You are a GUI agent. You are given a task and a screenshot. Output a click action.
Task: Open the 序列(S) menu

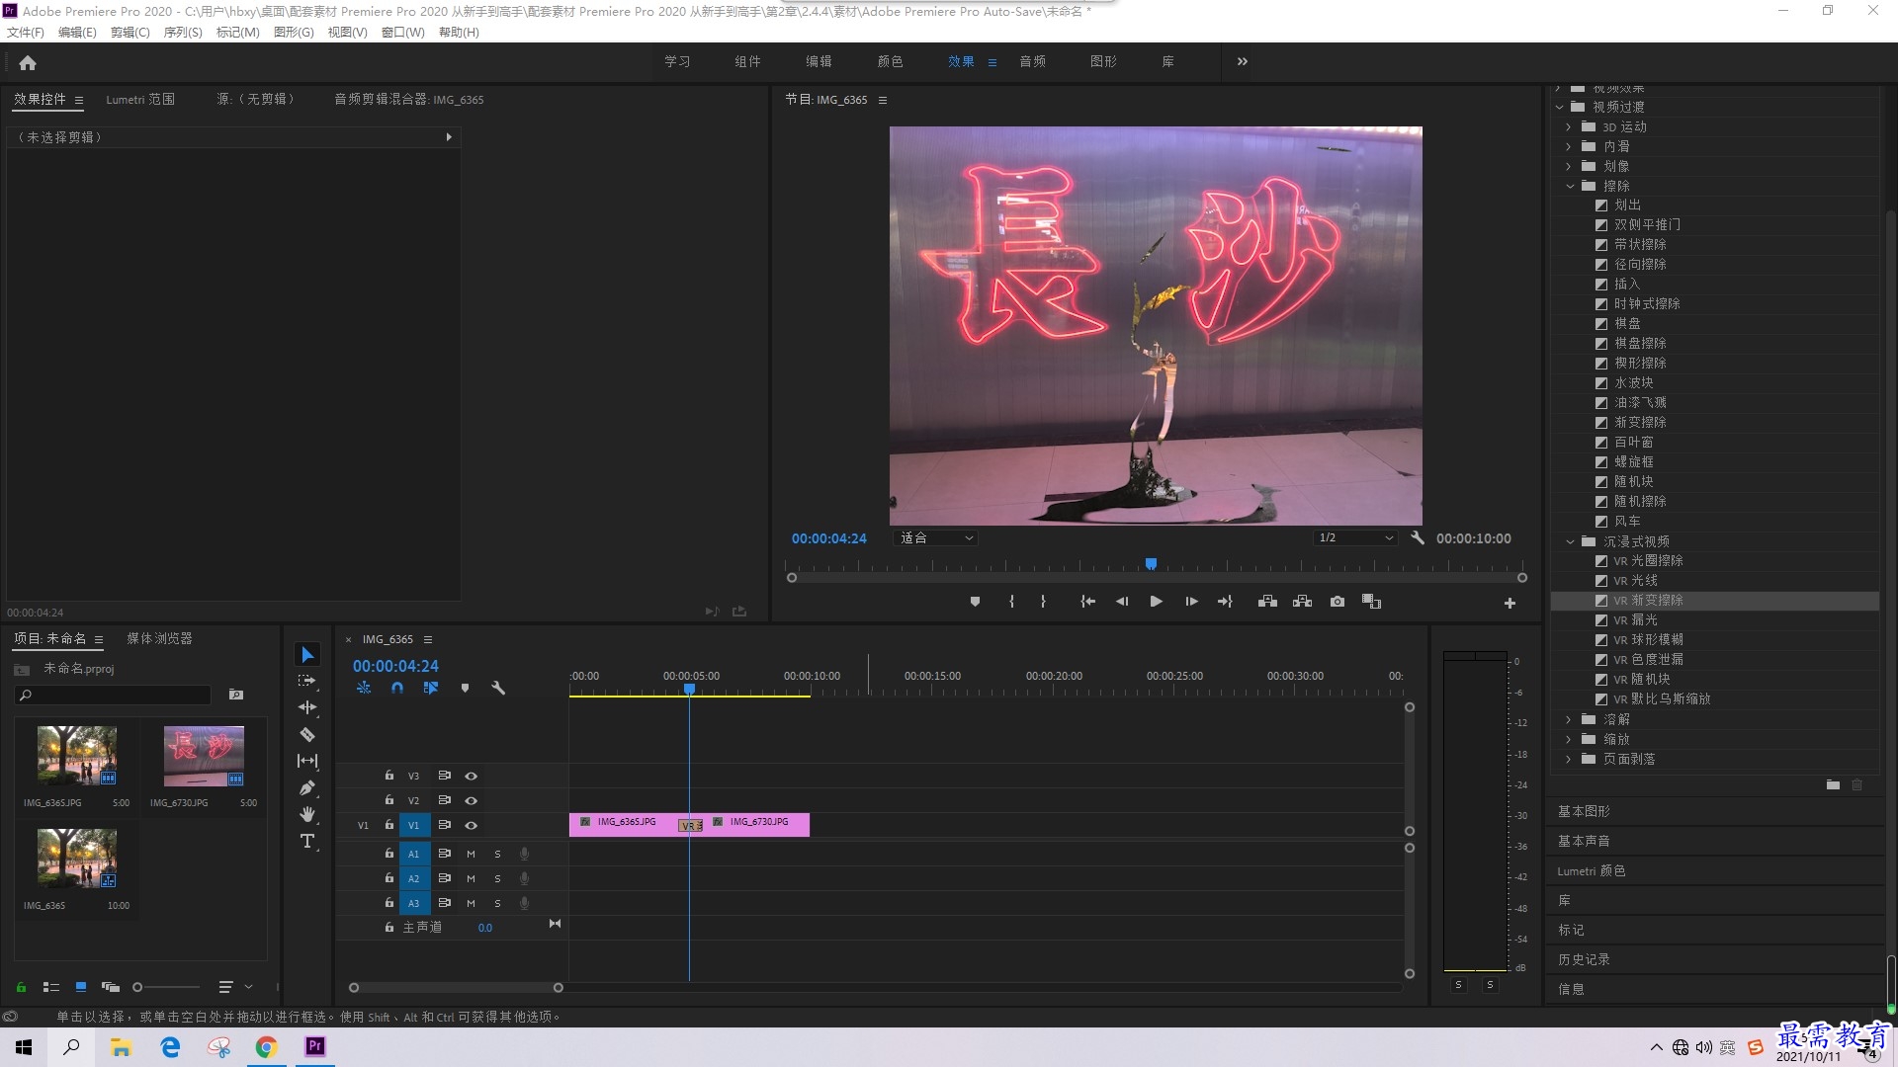coord(183,33)
